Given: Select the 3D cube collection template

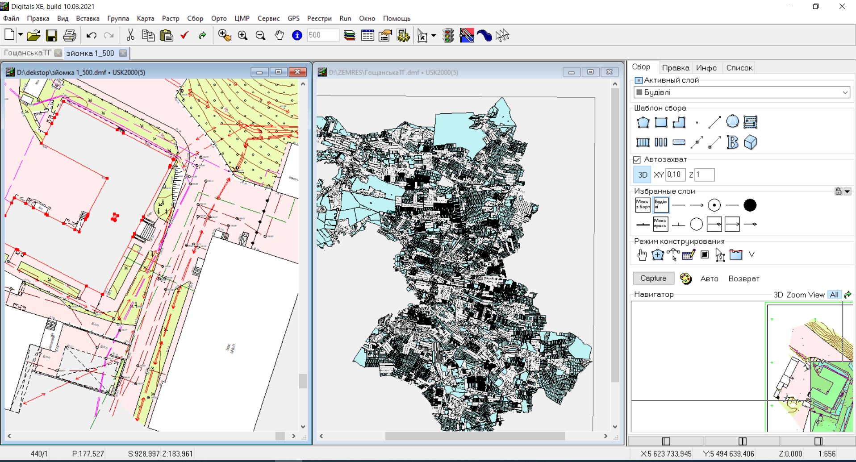Looking at the screenshot, I should [x=751, y=142].
